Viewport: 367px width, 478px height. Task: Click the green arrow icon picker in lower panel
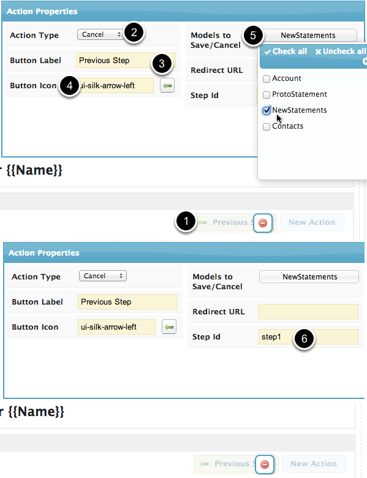click(x=169, y=327)
